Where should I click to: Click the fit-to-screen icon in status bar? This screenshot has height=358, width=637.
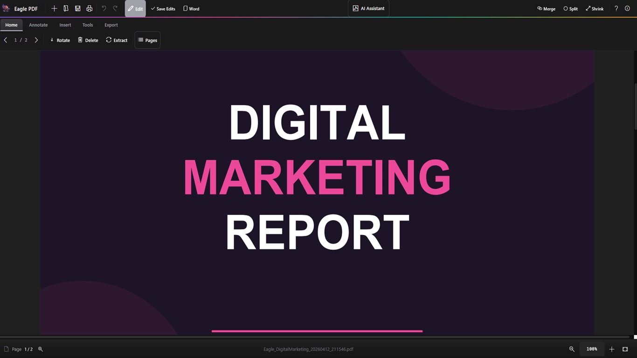coord(625,349)
